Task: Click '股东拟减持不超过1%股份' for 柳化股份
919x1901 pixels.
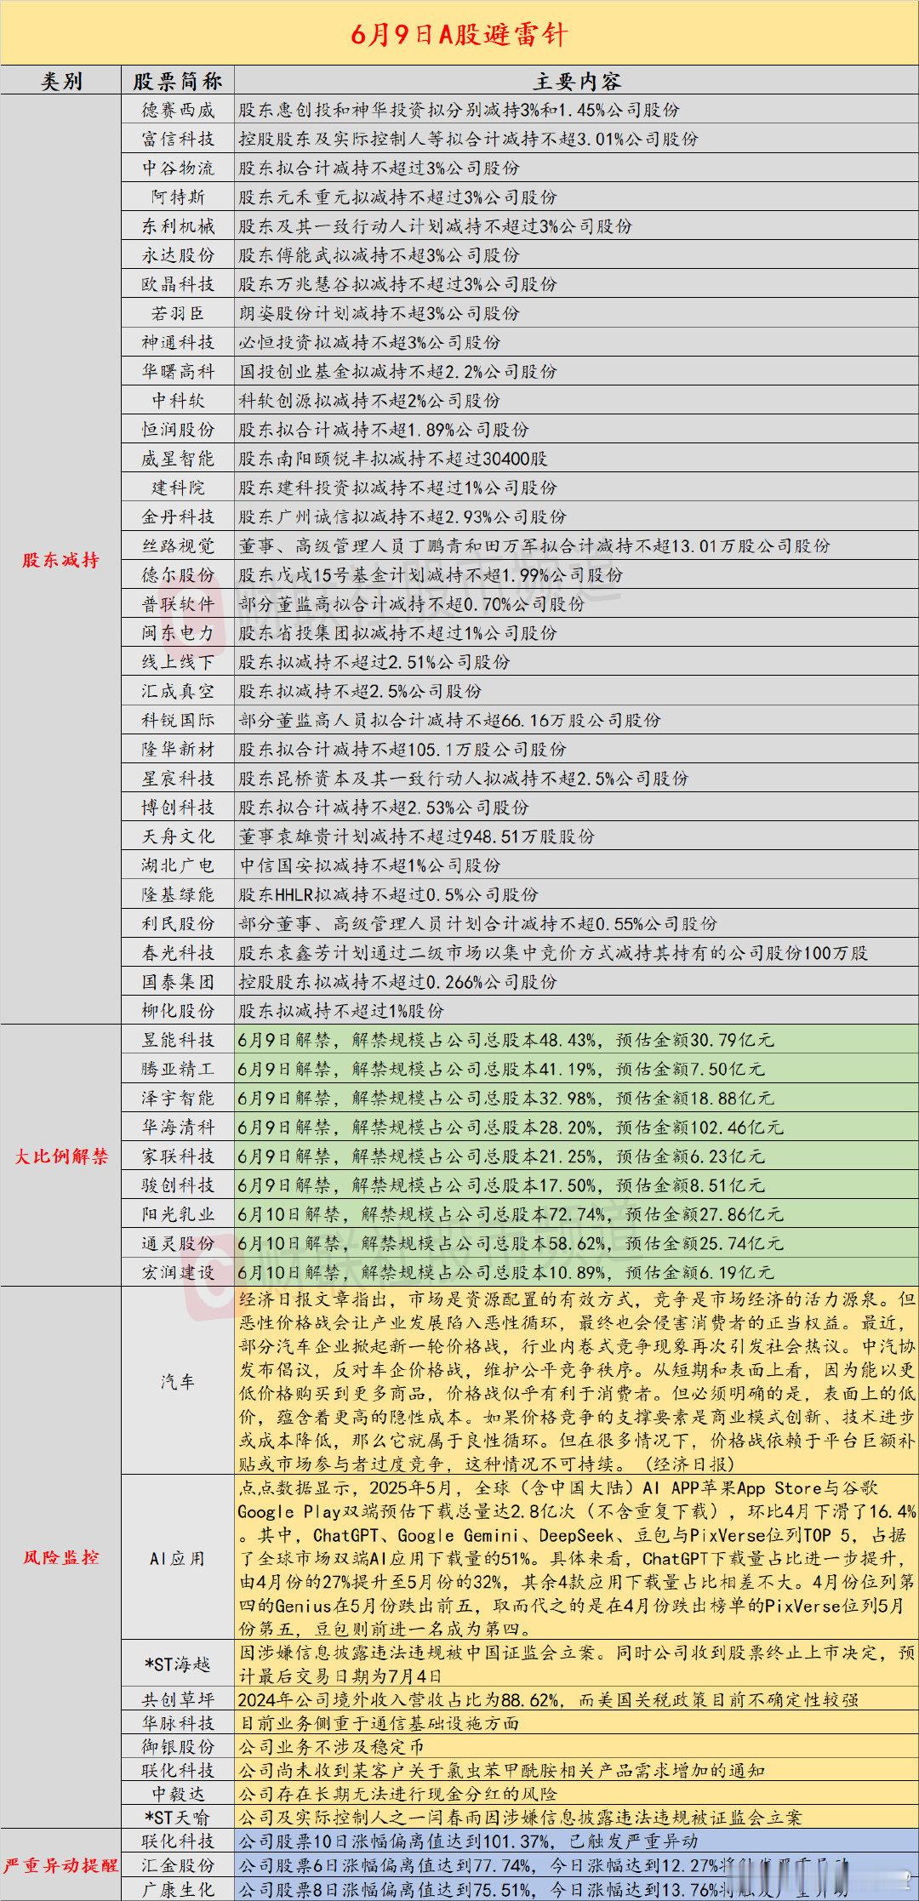Action: [341, 1011]
